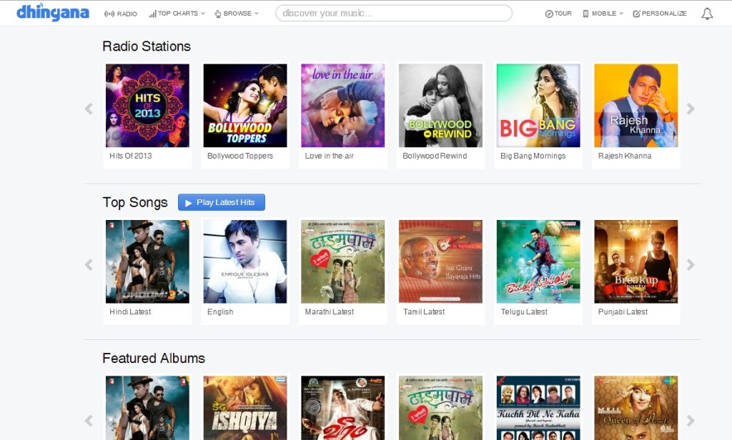Open the English songs album art
This screenshot has width=732, height=440.
(245, 261)
